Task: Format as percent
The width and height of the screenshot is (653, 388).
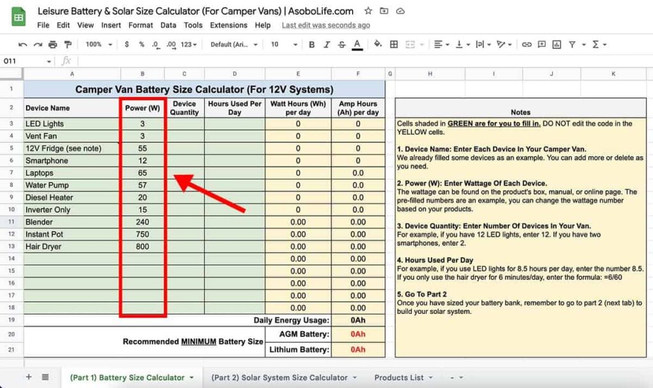Action: 142,44
